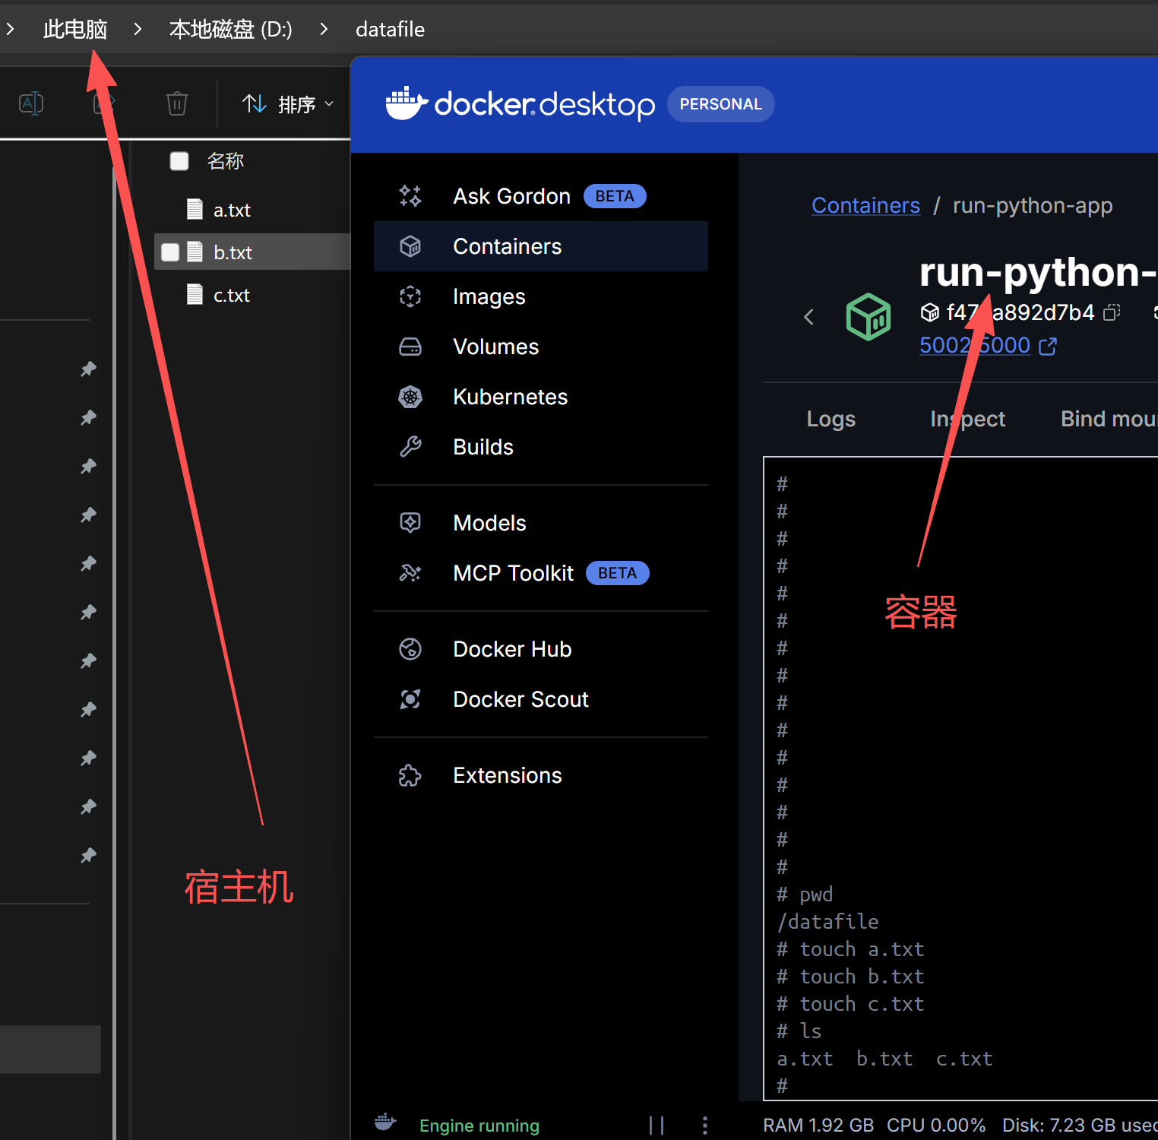Switch to the Bind mounts tab
Viewport: 1158px width, 1140px height.
coord(1109,419)
